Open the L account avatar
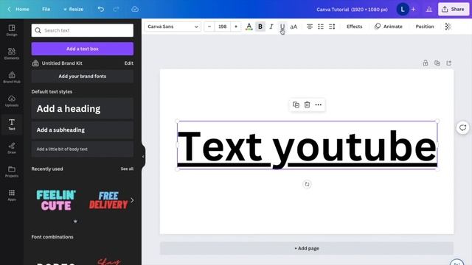Screen dimensions: 472x265 coord(403,10)
